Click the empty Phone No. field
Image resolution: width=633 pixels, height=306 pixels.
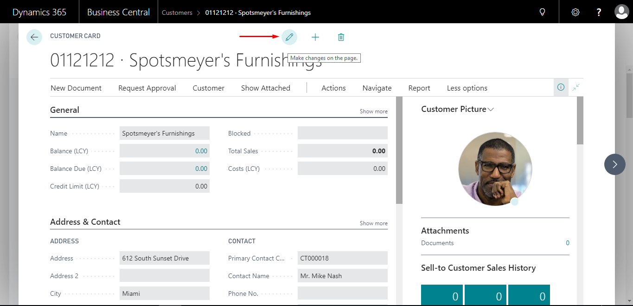343,293
